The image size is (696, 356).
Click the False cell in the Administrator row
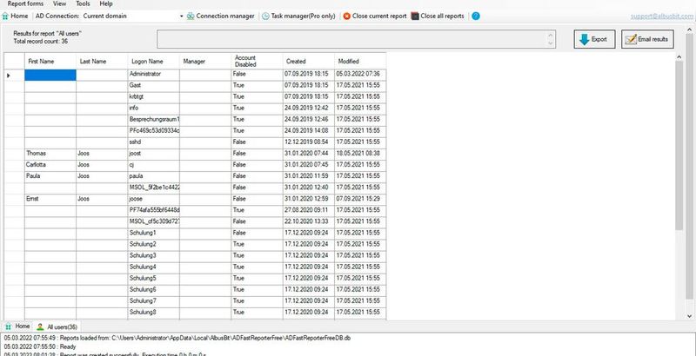click(x=257, y=74)
